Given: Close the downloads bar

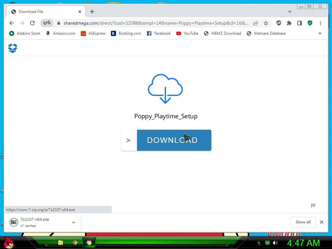Looking at the screenshot, I should coord(322,222).
